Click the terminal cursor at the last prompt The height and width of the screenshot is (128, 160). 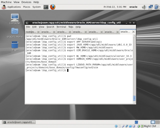coord(68,70)
